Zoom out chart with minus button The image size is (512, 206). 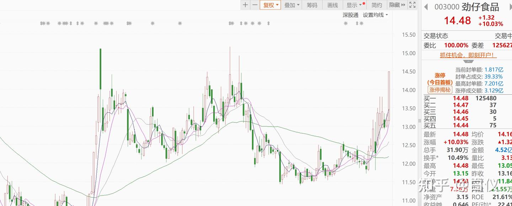(255, 5)
